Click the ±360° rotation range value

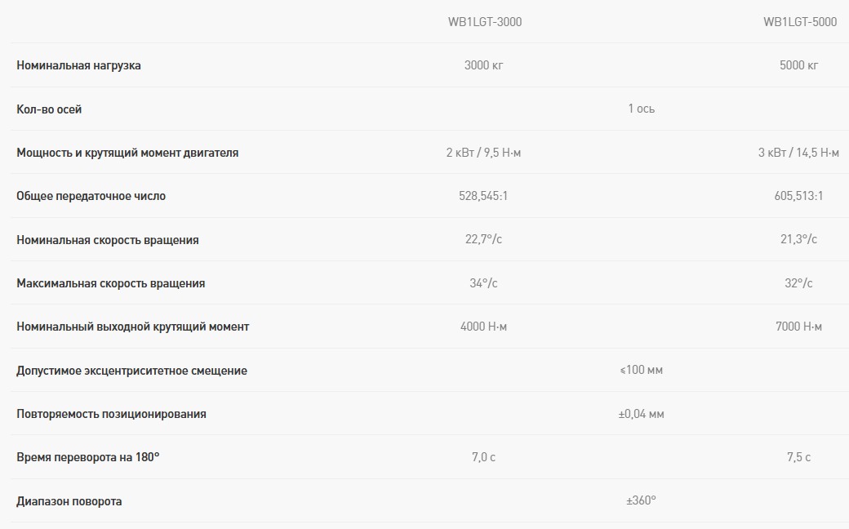click(x=641, y=500)
